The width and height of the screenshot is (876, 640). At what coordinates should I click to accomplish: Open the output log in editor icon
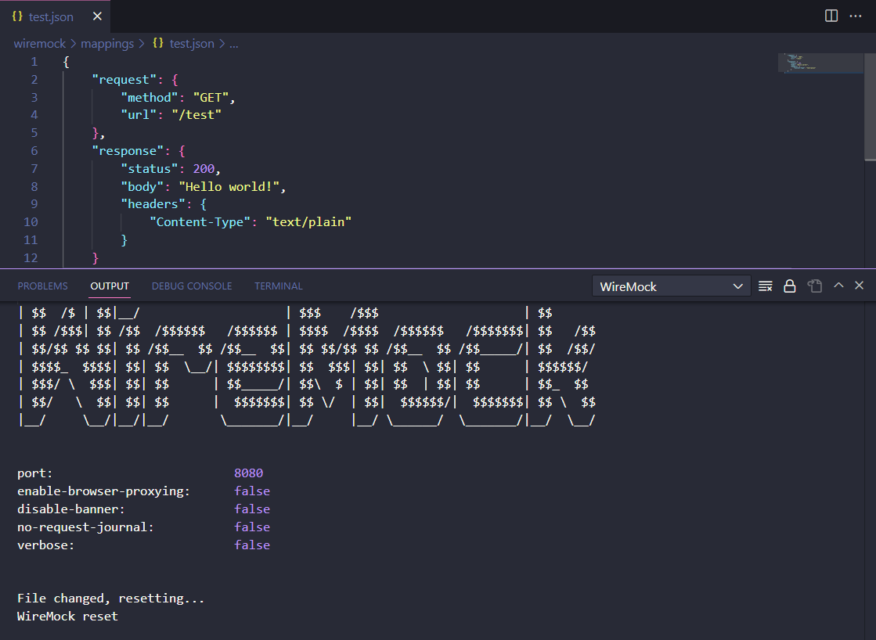[x=814, y=286]
